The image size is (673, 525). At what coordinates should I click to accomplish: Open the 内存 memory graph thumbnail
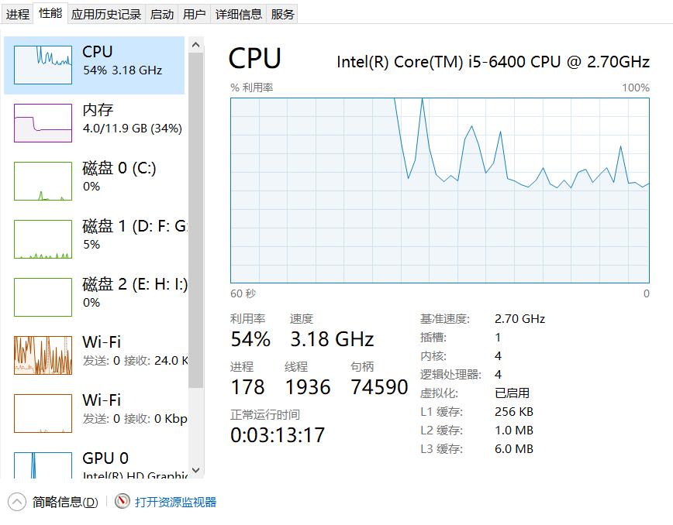(43, 123)
